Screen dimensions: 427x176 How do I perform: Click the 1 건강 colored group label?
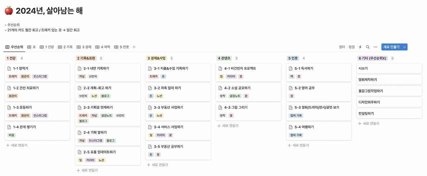11,58
